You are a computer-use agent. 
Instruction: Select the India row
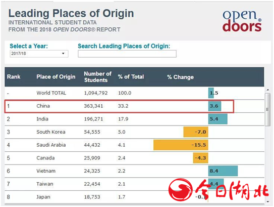[134, 119]
